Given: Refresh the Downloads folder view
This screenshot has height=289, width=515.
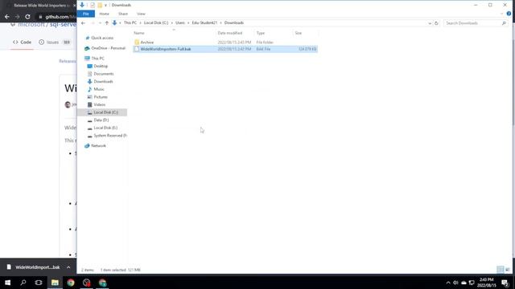Looking at the screenshot, I should (436, 23).
